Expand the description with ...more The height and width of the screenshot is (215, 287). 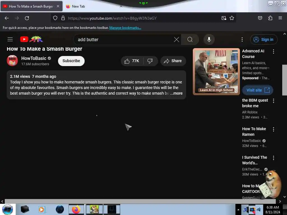coord(176,93)
